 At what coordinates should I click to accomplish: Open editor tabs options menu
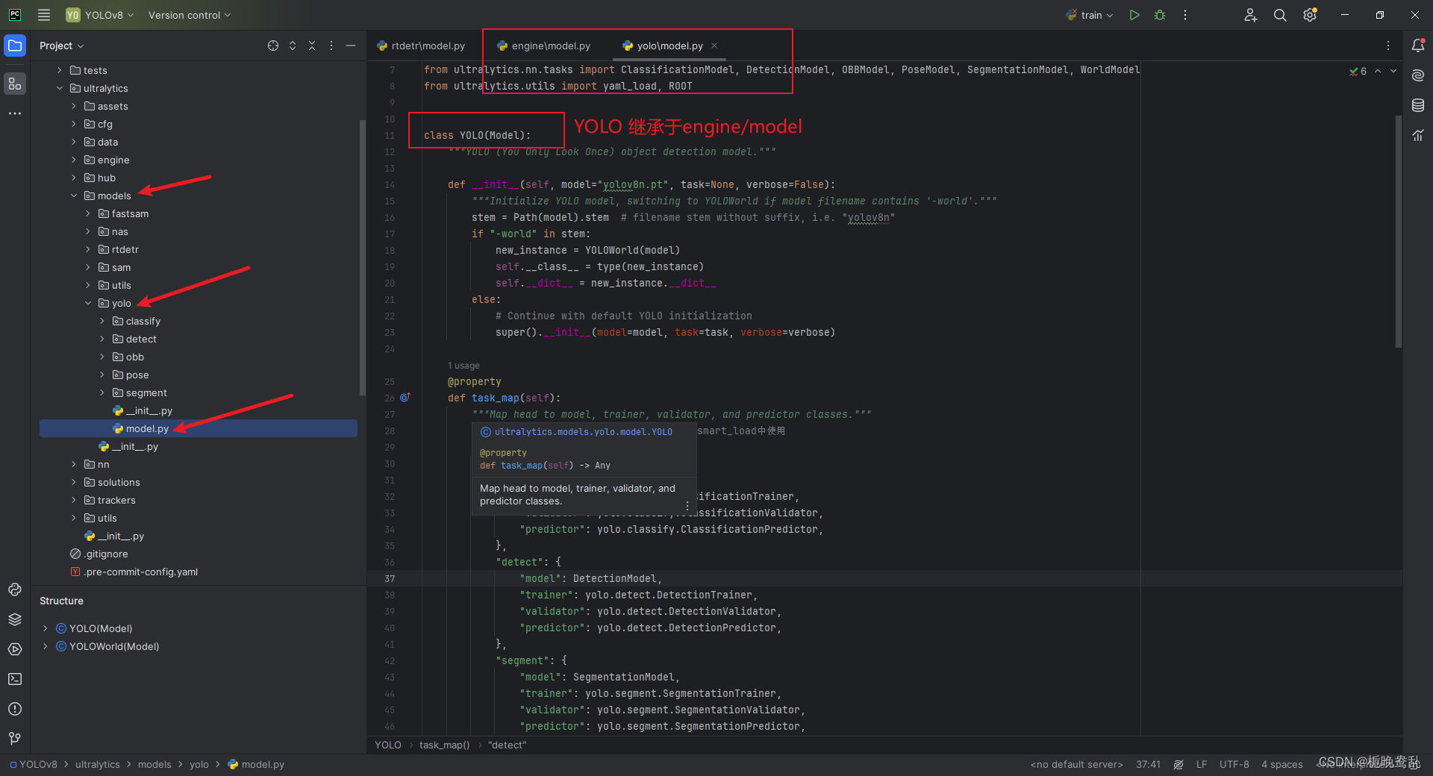pyautogui.click(x=1388, y=46)
